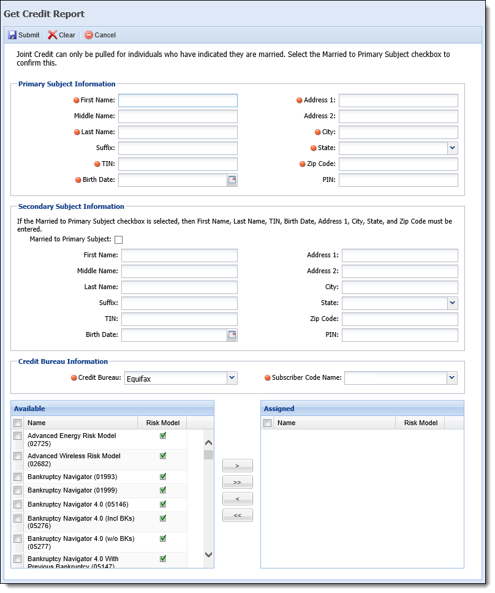Viewport: 495px width, 593px height.
Task: Expand the Credit Bureau Equifax dropdown
Action: point(232,378)
